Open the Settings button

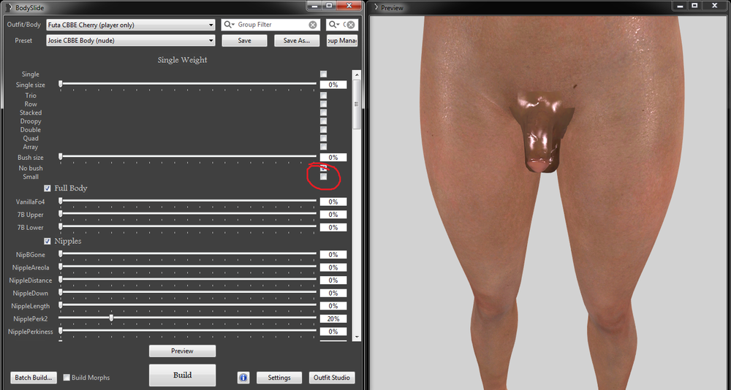[279, 378]
